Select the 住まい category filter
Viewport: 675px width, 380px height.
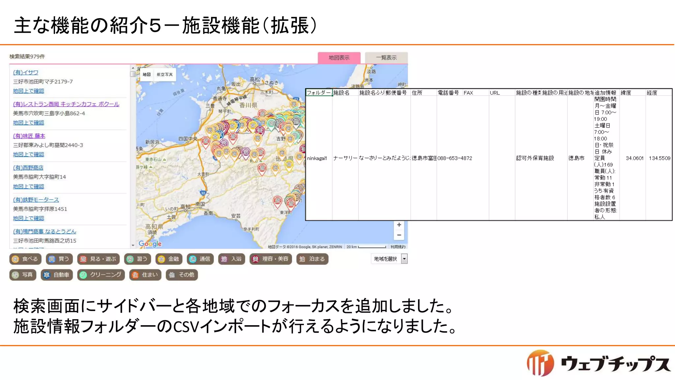[145, 275]
